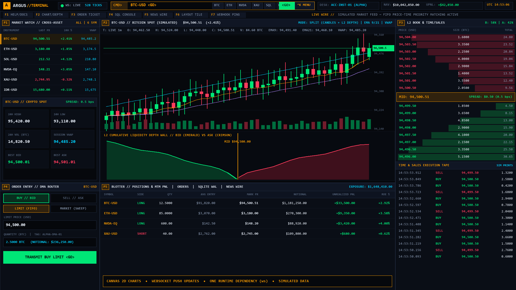Open the ALL market watch filter
Viewport: 516px width, 290px height.
[x=79, y=23]
